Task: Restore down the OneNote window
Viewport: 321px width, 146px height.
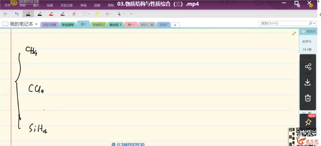Action: [x=297, y=3]
